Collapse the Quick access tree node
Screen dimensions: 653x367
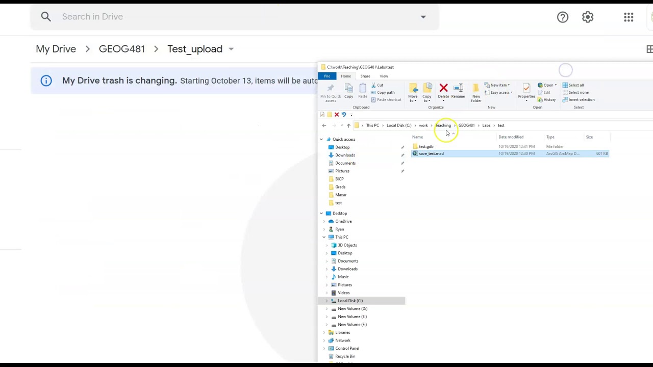321,139
